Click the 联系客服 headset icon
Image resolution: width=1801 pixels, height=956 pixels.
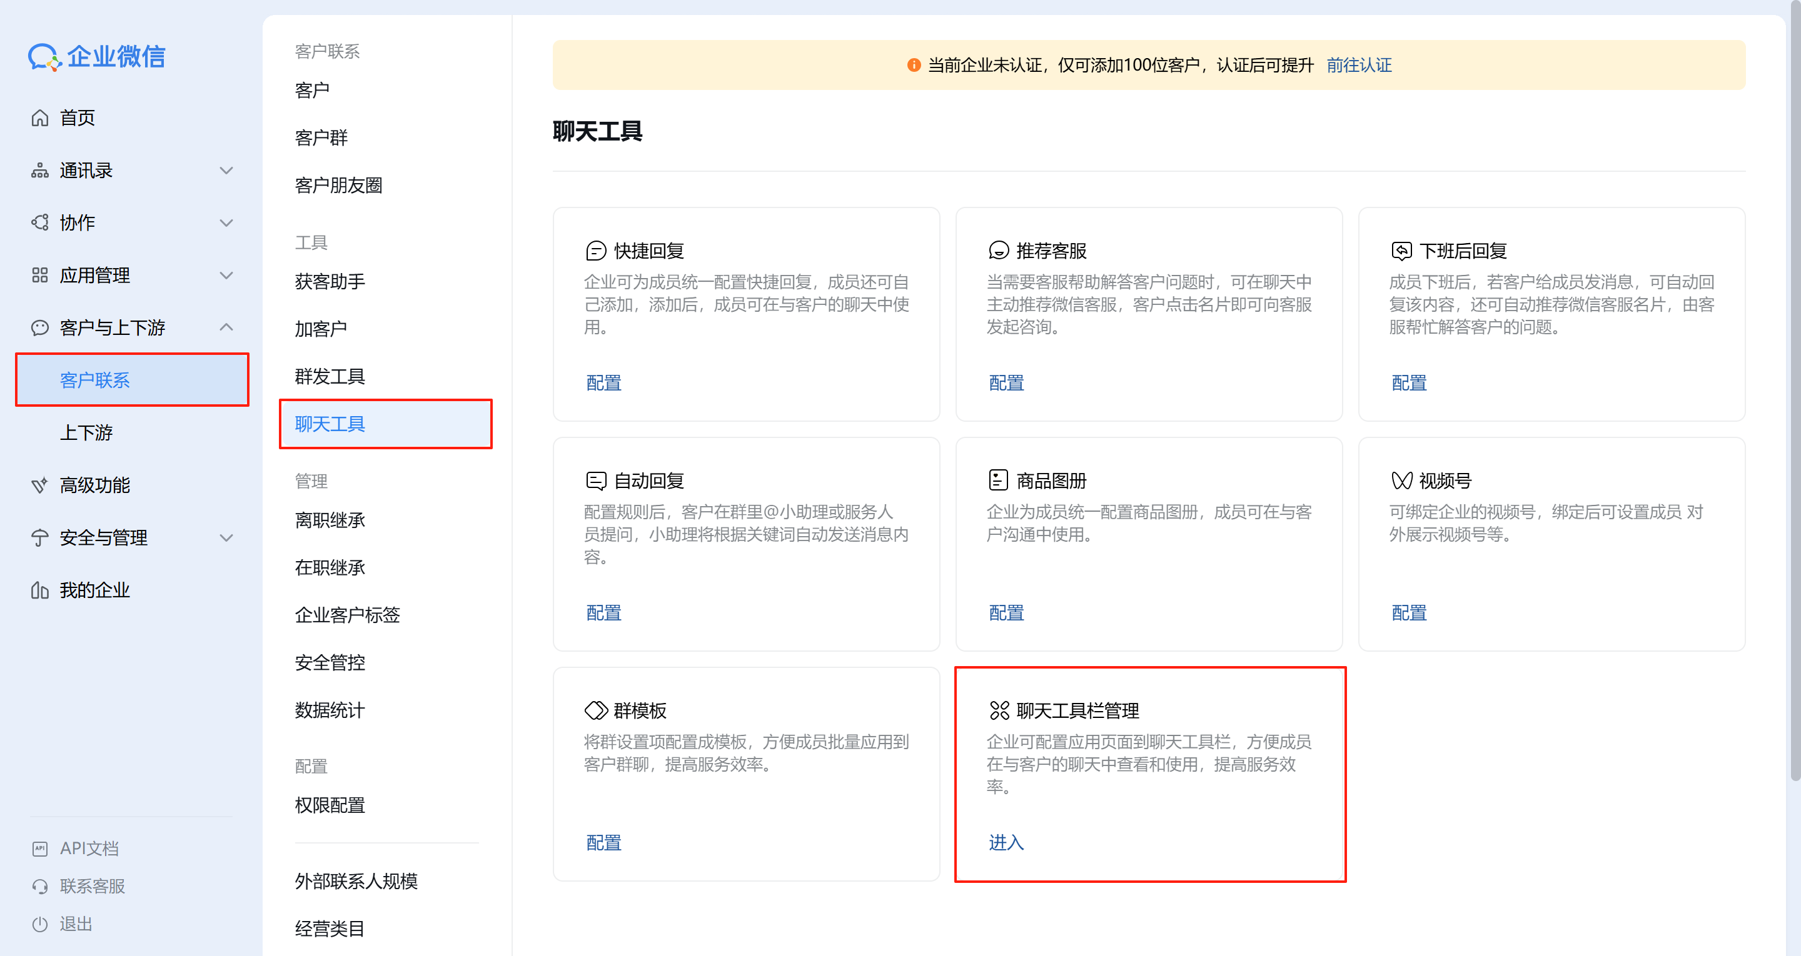[40, 886]
